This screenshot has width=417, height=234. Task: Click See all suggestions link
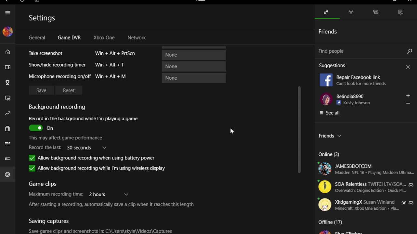[329, 113]
